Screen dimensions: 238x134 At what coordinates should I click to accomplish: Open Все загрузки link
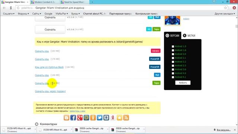coord(223,130)
